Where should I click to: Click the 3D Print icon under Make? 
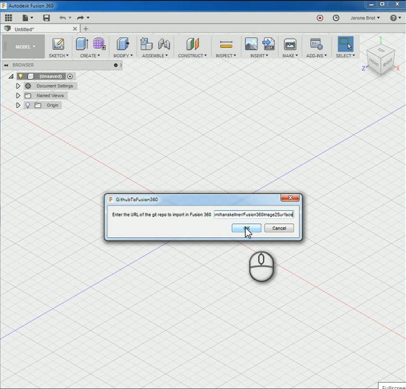pos(290,44)
